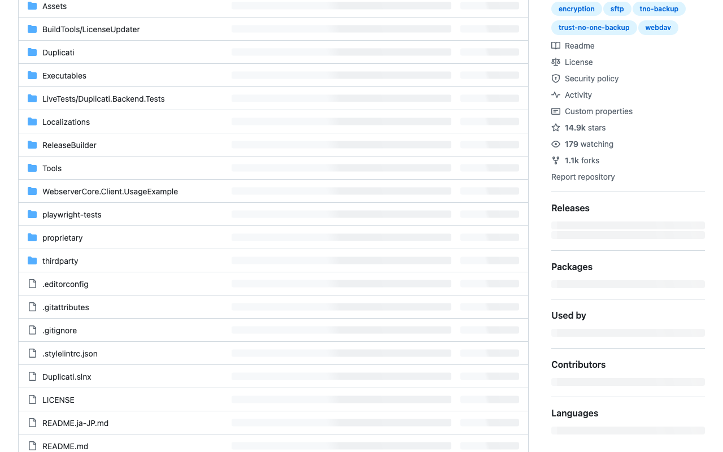
Task: Click the file icon beside .stylelintrc.json
Action: point(32,354)
